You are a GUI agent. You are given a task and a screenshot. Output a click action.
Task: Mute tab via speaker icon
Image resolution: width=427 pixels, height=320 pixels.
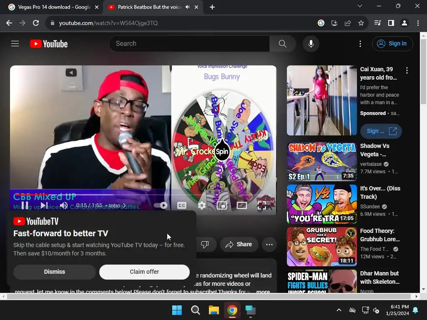187,7
